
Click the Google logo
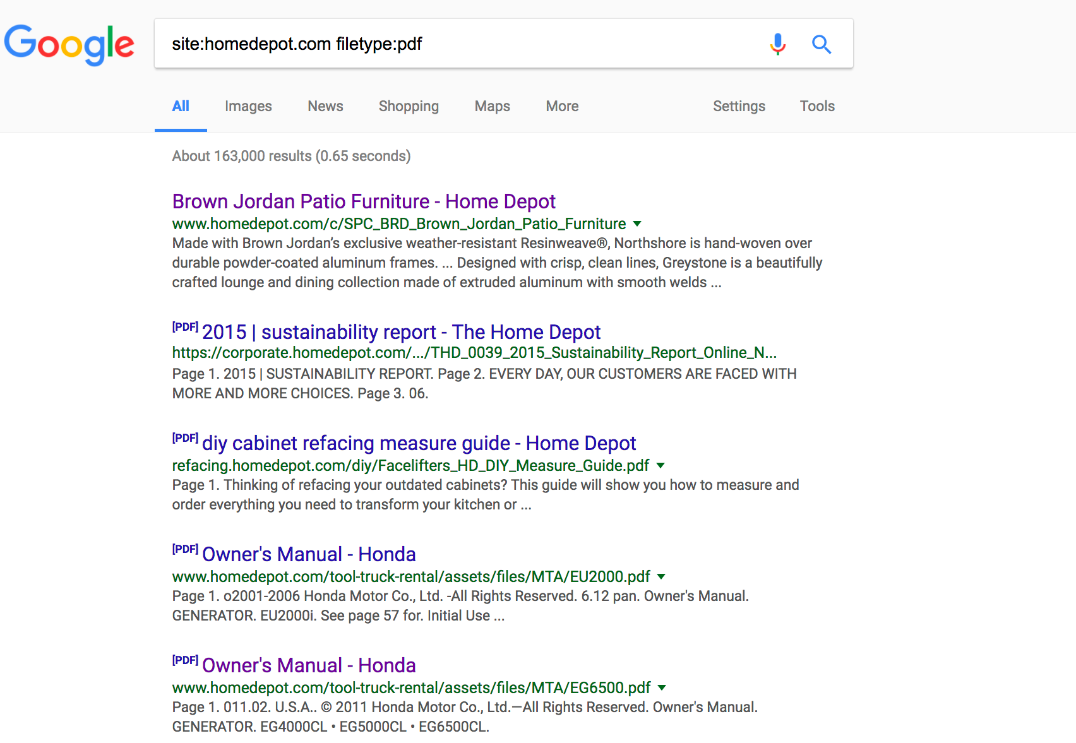point(69,44)
